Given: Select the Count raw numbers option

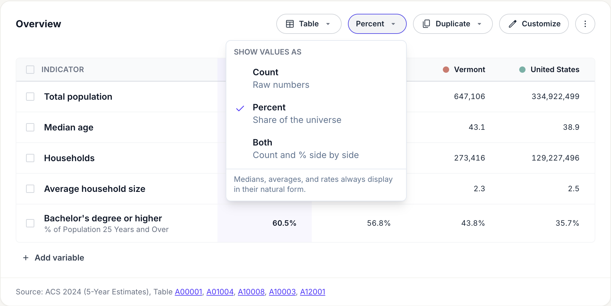Looking at the screenshot, I should [x=316, y=78].
